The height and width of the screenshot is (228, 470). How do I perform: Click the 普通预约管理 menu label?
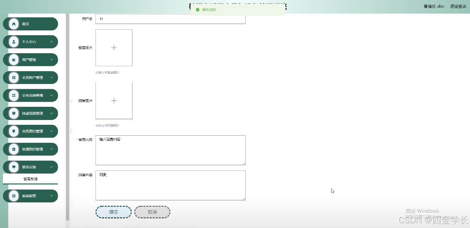point(33,149)
